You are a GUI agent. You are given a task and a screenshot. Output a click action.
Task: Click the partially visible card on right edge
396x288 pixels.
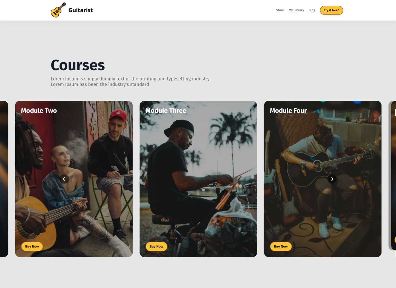coord(392,175)
